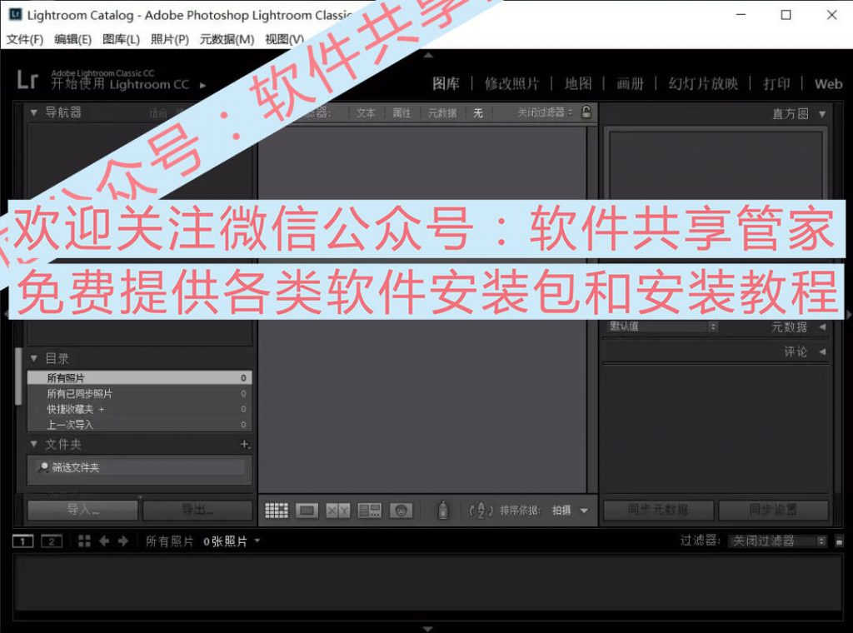Open Compare view (XY icon)
The width and height of the screenshot is (853, 633).
tap(338, 511)
